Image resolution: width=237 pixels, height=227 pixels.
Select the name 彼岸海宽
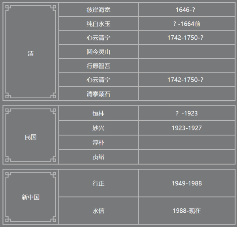pos(98,10)
